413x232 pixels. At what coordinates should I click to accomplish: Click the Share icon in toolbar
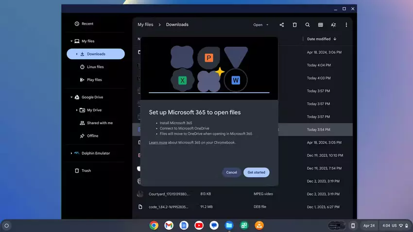282,25
